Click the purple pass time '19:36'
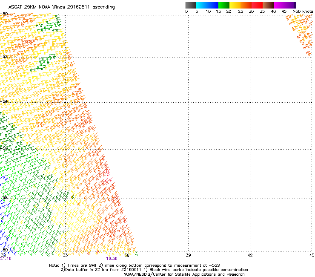Image resolution: width=315 pixels, height=277 pixels. click(112, 259)
